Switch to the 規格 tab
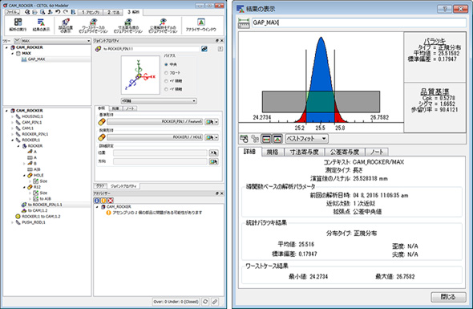The image size is (473, 309). point(273,152)
